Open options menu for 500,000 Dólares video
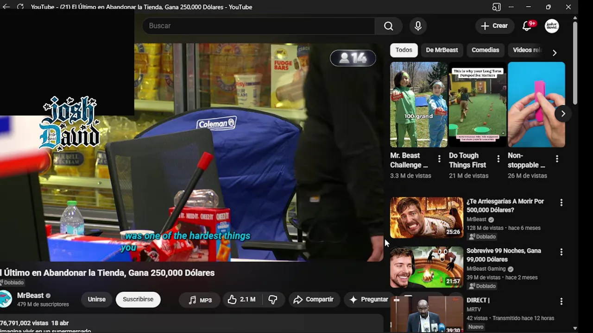Image resolution: width=593 pixels, height=333 pixels. click(561, 203)
